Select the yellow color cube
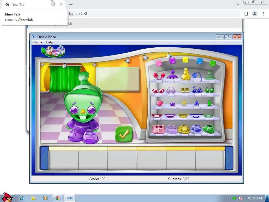269x202 pixels. (x=185, y=60)
